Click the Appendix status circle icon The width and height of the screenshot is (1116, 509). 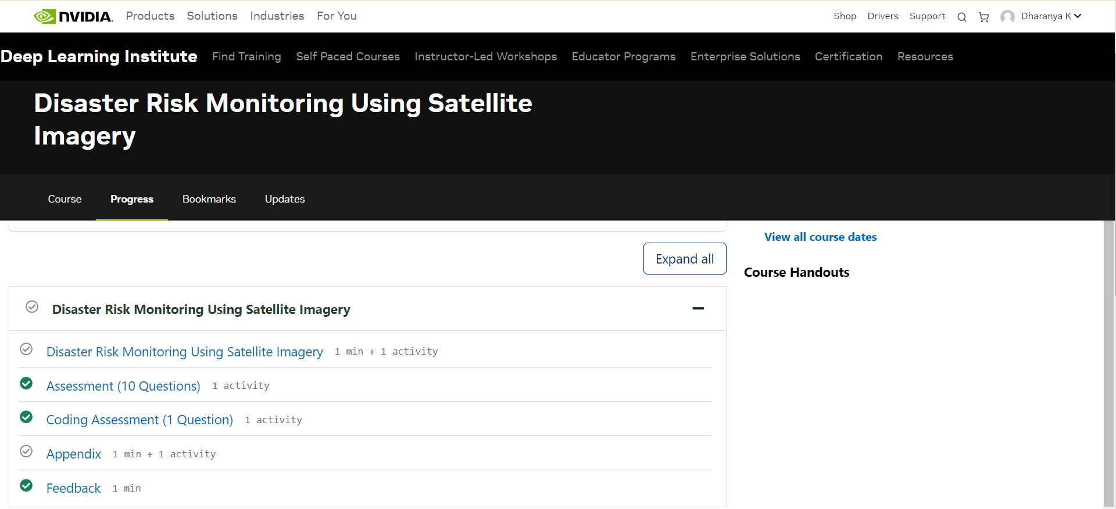pyautogui.click(x=26, y=451)
